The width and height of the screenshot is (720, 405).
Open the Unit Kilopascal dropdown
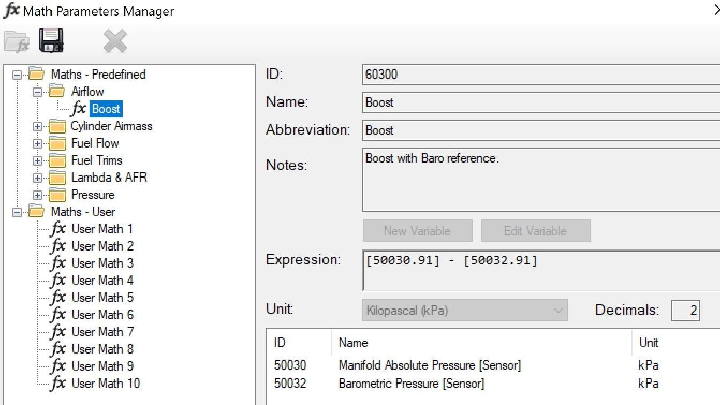pos(465,311)
